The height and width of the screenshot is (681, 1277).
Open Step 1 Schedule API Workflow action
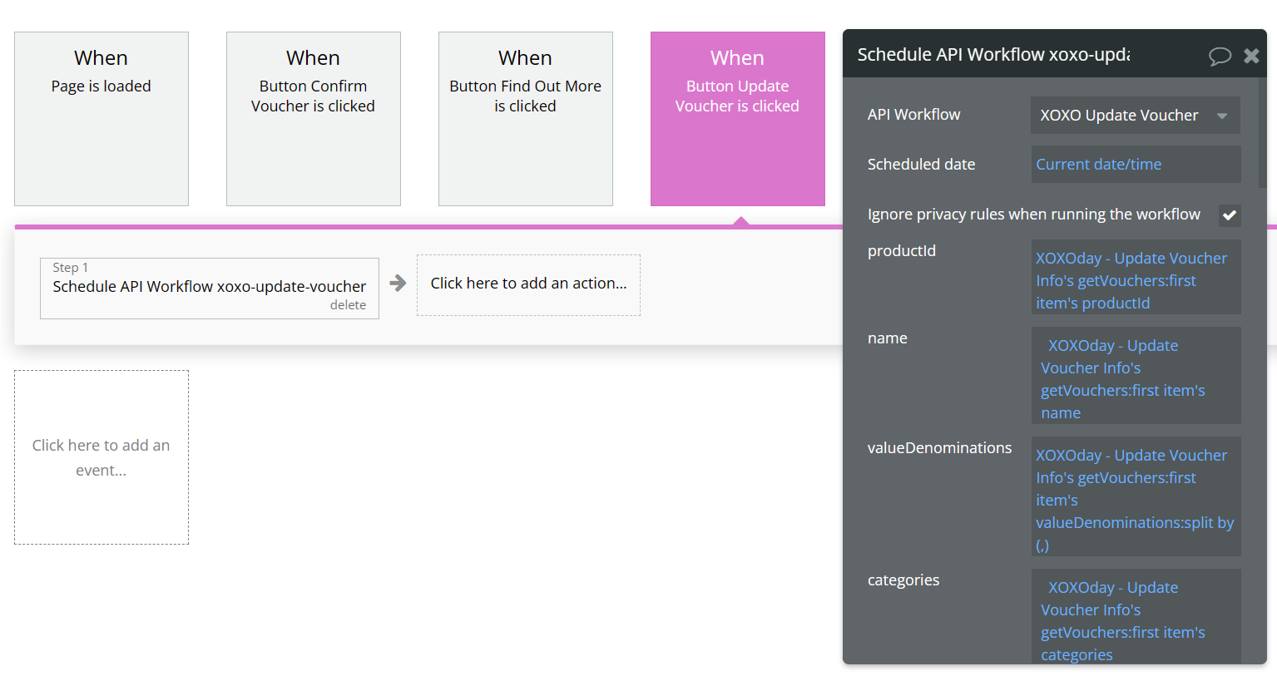click(x=210, y=287)
